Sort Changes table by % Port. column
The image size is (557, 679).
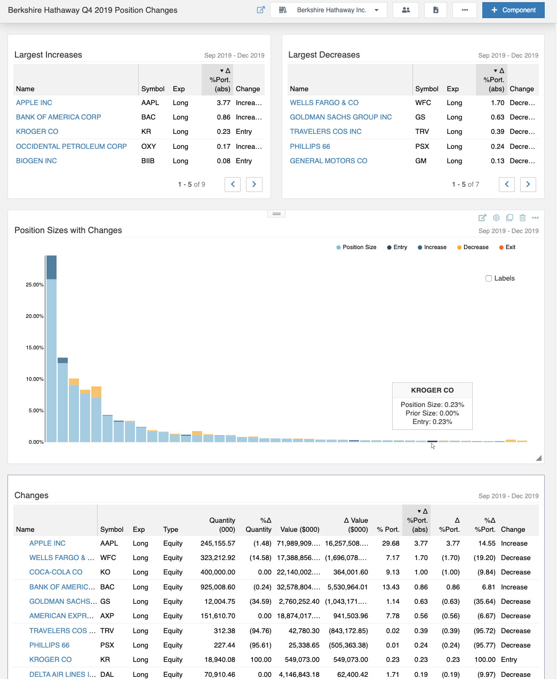pyautogui.click(x=388, y=530)
